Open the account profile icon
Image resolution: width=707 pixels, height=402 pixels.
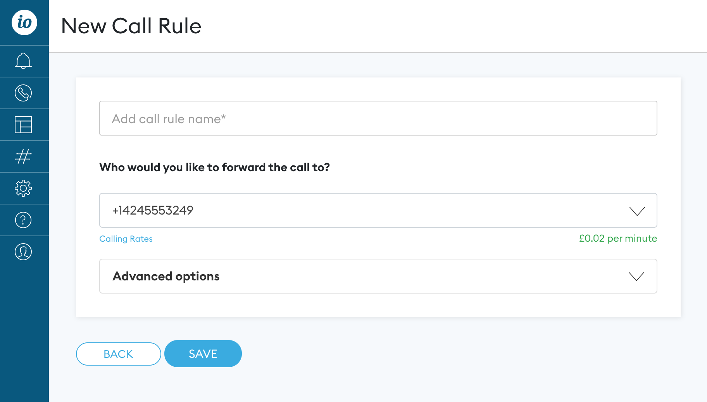(23, 252)
